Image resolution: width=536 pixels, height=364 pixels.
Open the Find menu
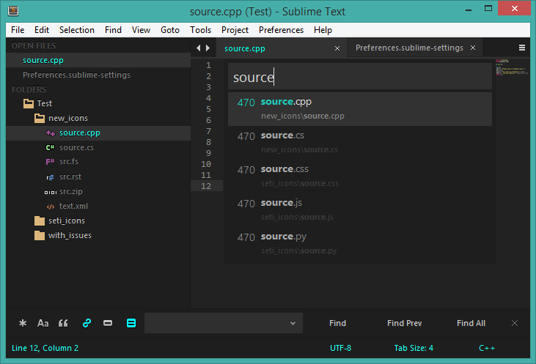(x=113, y=30)
